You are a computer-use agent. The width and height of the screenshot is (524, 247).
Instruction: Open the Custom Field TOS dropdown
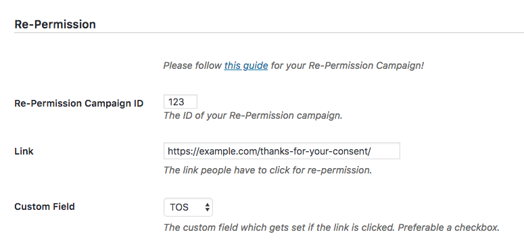point(188,207)
